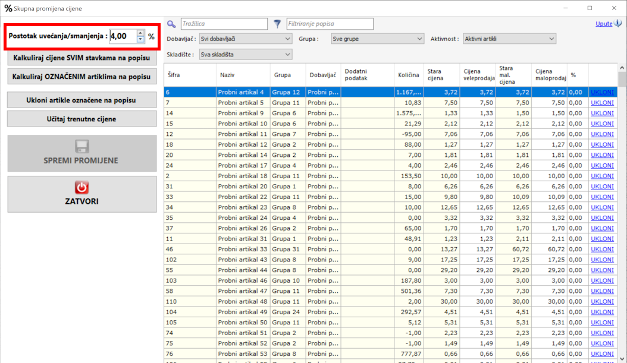Click Kalkuliraj OZNAČENIM artiklima na popisu
The image size is (627, 363).
(x=81, y=77)
